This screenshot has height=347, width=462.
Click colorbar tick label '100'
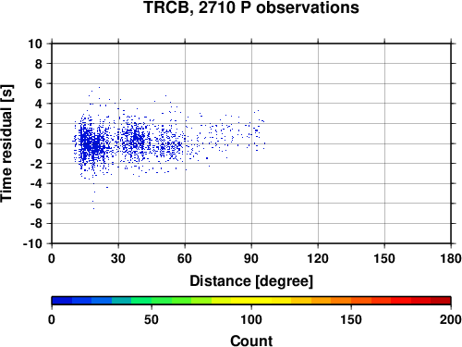click(251, 319)
